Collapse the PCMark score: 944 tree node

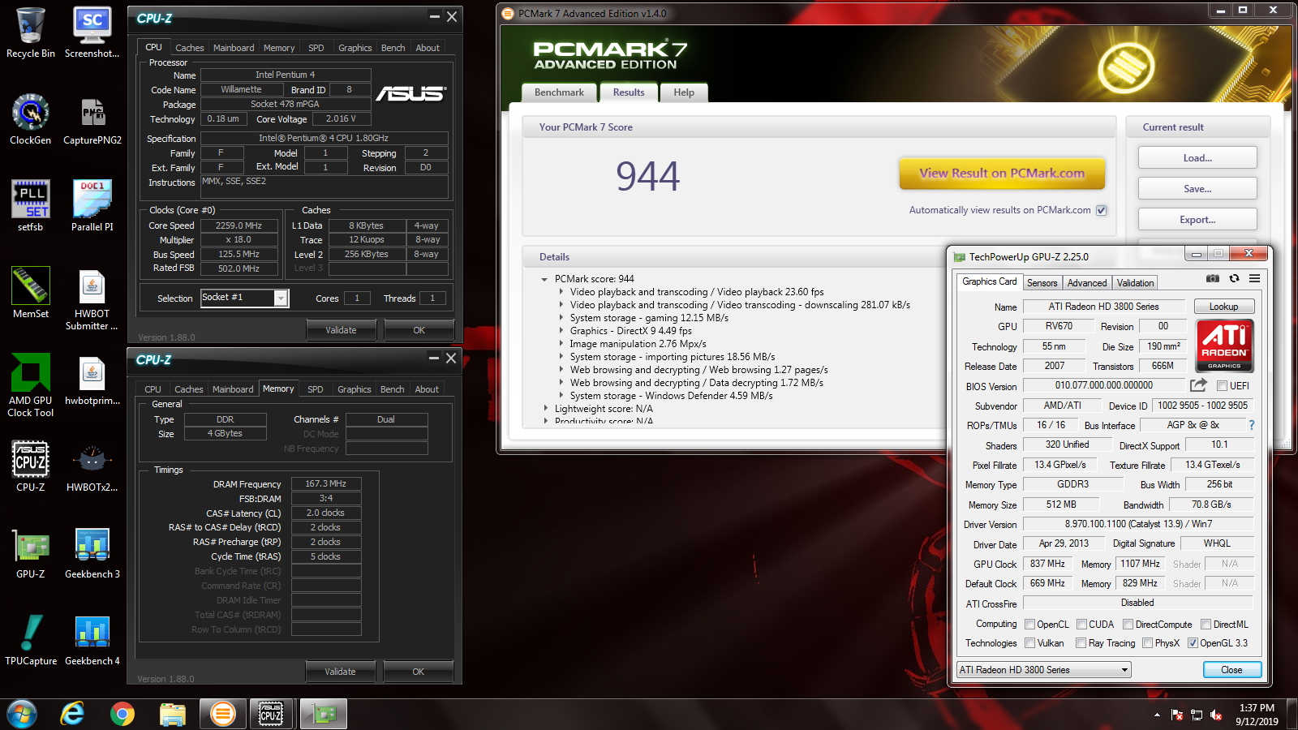click(x=544, y=279)
